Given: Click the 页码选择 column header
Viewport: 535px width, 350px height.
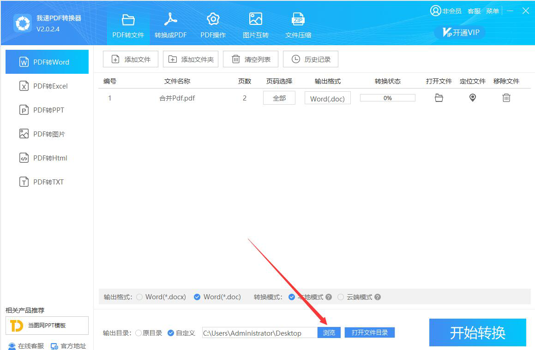Looking at the screenshot, I should point(279,81).
